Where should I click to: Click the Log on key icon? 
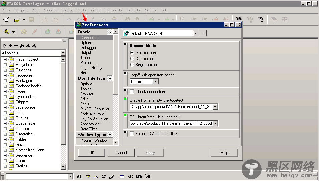click(6, 32)
